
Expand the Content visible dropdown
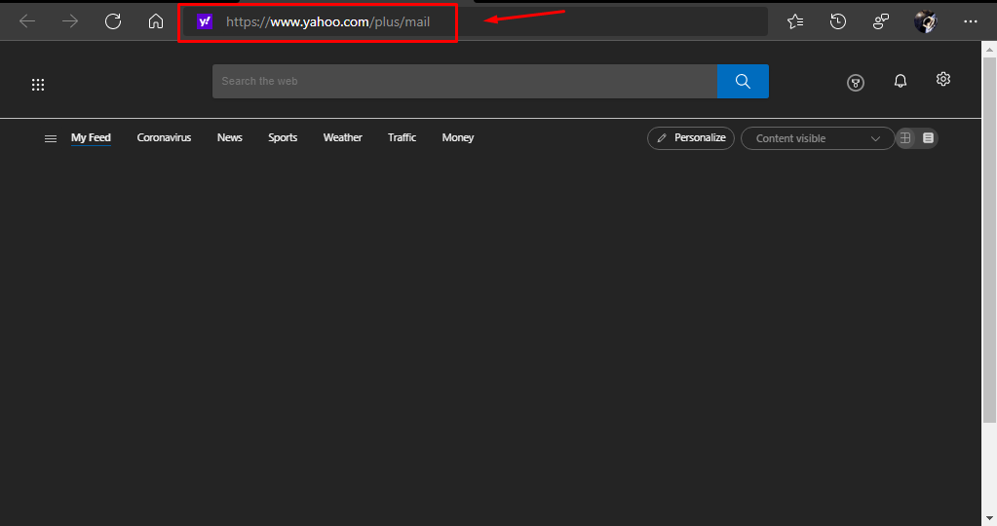coord(818,138)
